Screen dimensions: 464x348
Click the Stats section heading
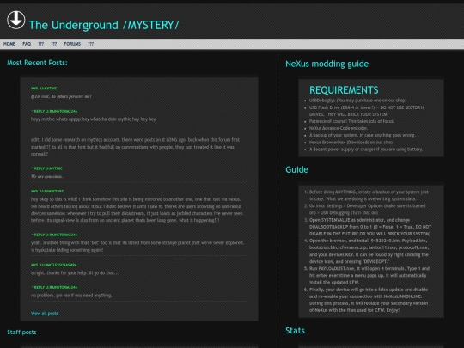[295, 331]
